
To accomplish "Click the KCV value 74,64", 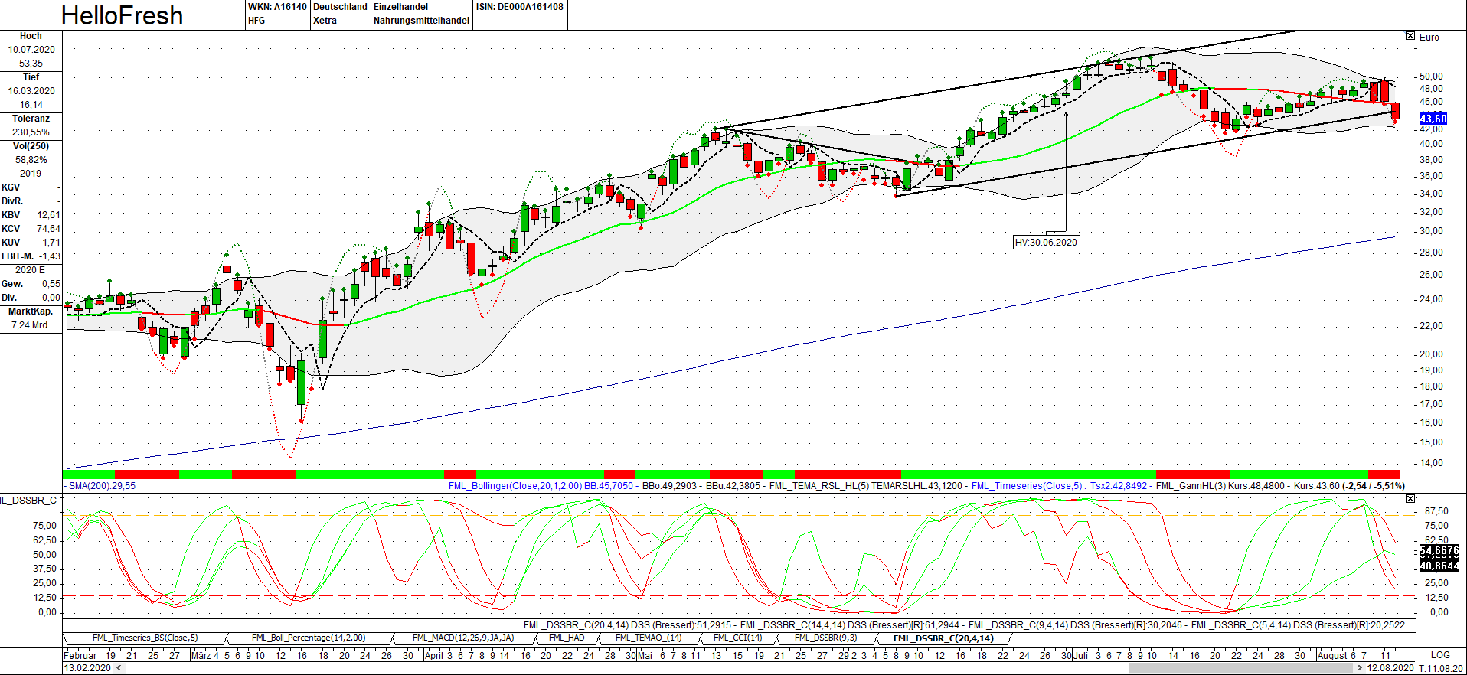I will pos(49,229).
